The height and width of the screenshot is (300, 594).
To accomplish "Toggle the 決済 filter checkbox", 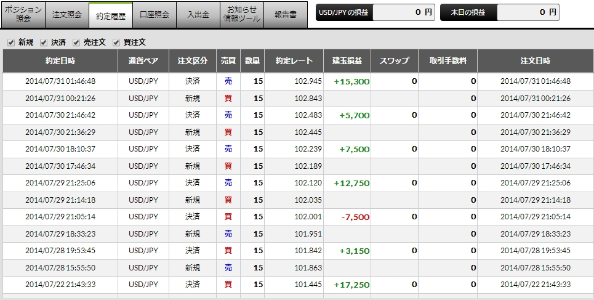I will tap(44, 43).
